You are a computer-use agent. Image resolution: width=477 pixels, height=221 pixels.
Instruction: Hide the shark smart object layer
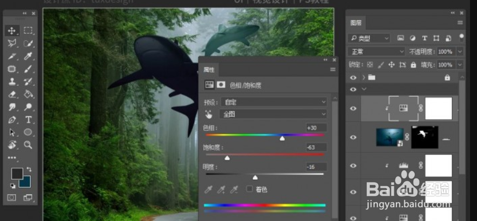point(353,137)
